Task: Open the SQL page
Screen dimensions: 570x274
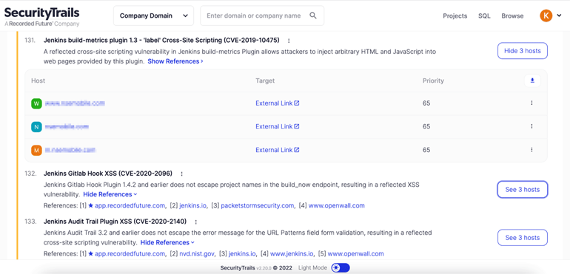Action: pos(484,16)
